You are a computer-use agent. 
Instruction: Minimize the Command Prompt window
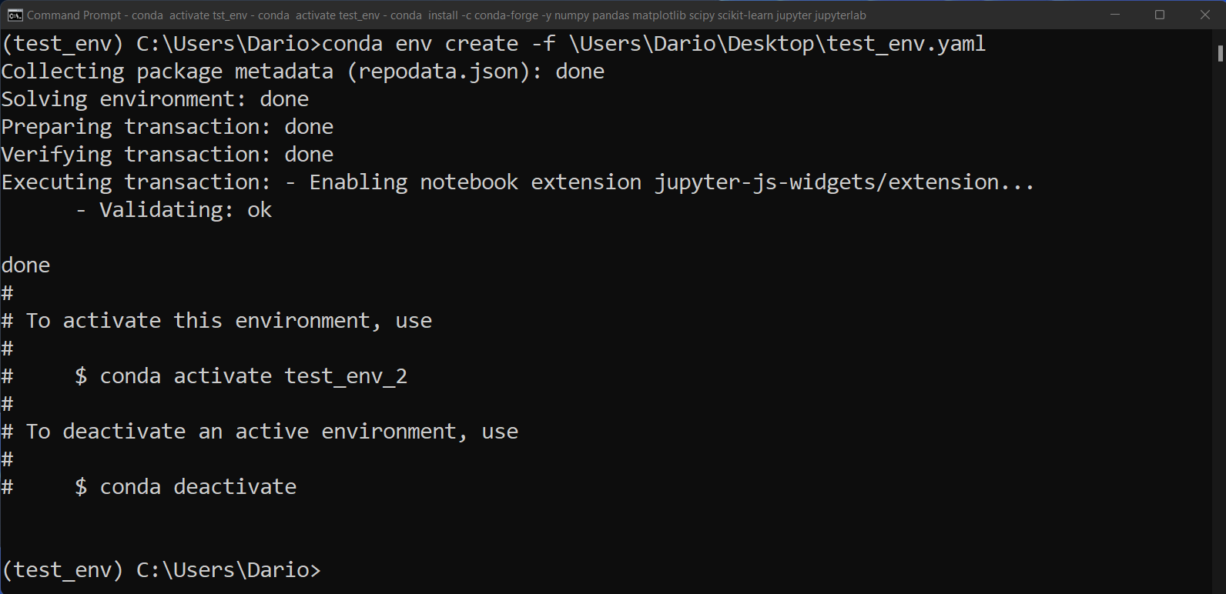pyautogui.click(x=1115, y=15)
